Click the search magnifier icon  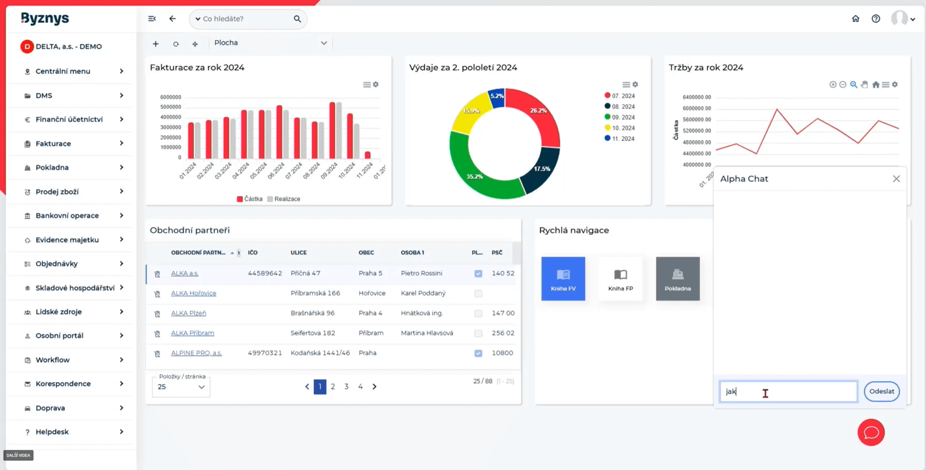[x=297, y=19]
